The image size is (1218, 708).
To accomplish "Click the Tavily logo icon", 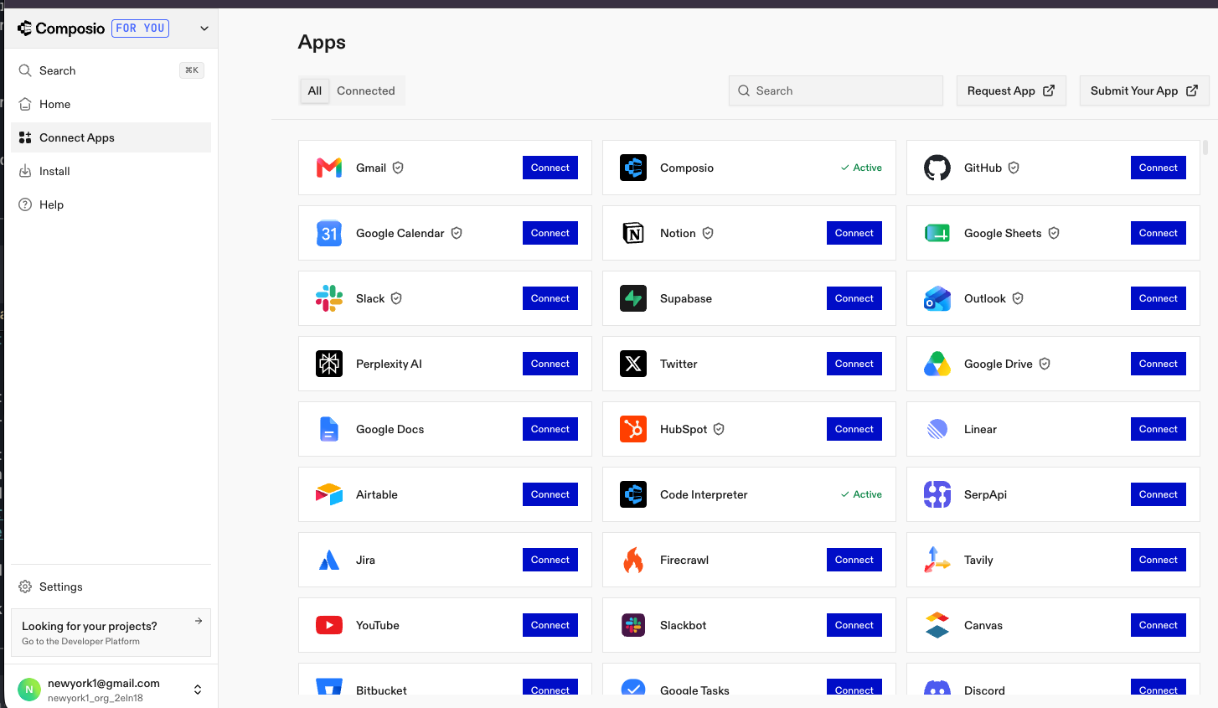I will coord(937,560).
